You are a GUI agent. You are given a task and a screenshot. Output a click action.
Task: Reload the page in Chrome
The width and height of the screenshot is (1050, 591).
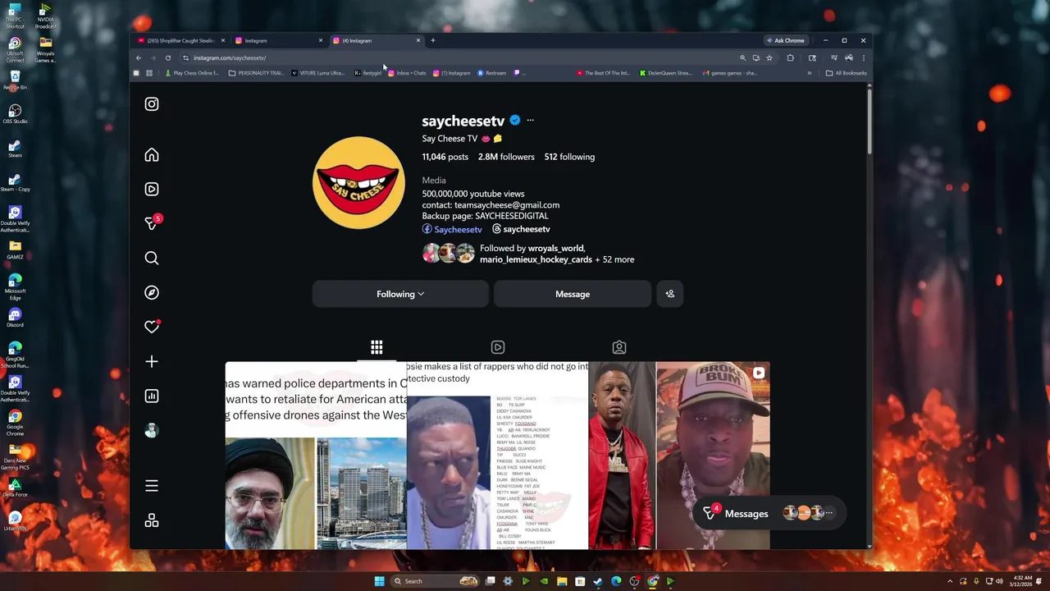tap(168, 58)
